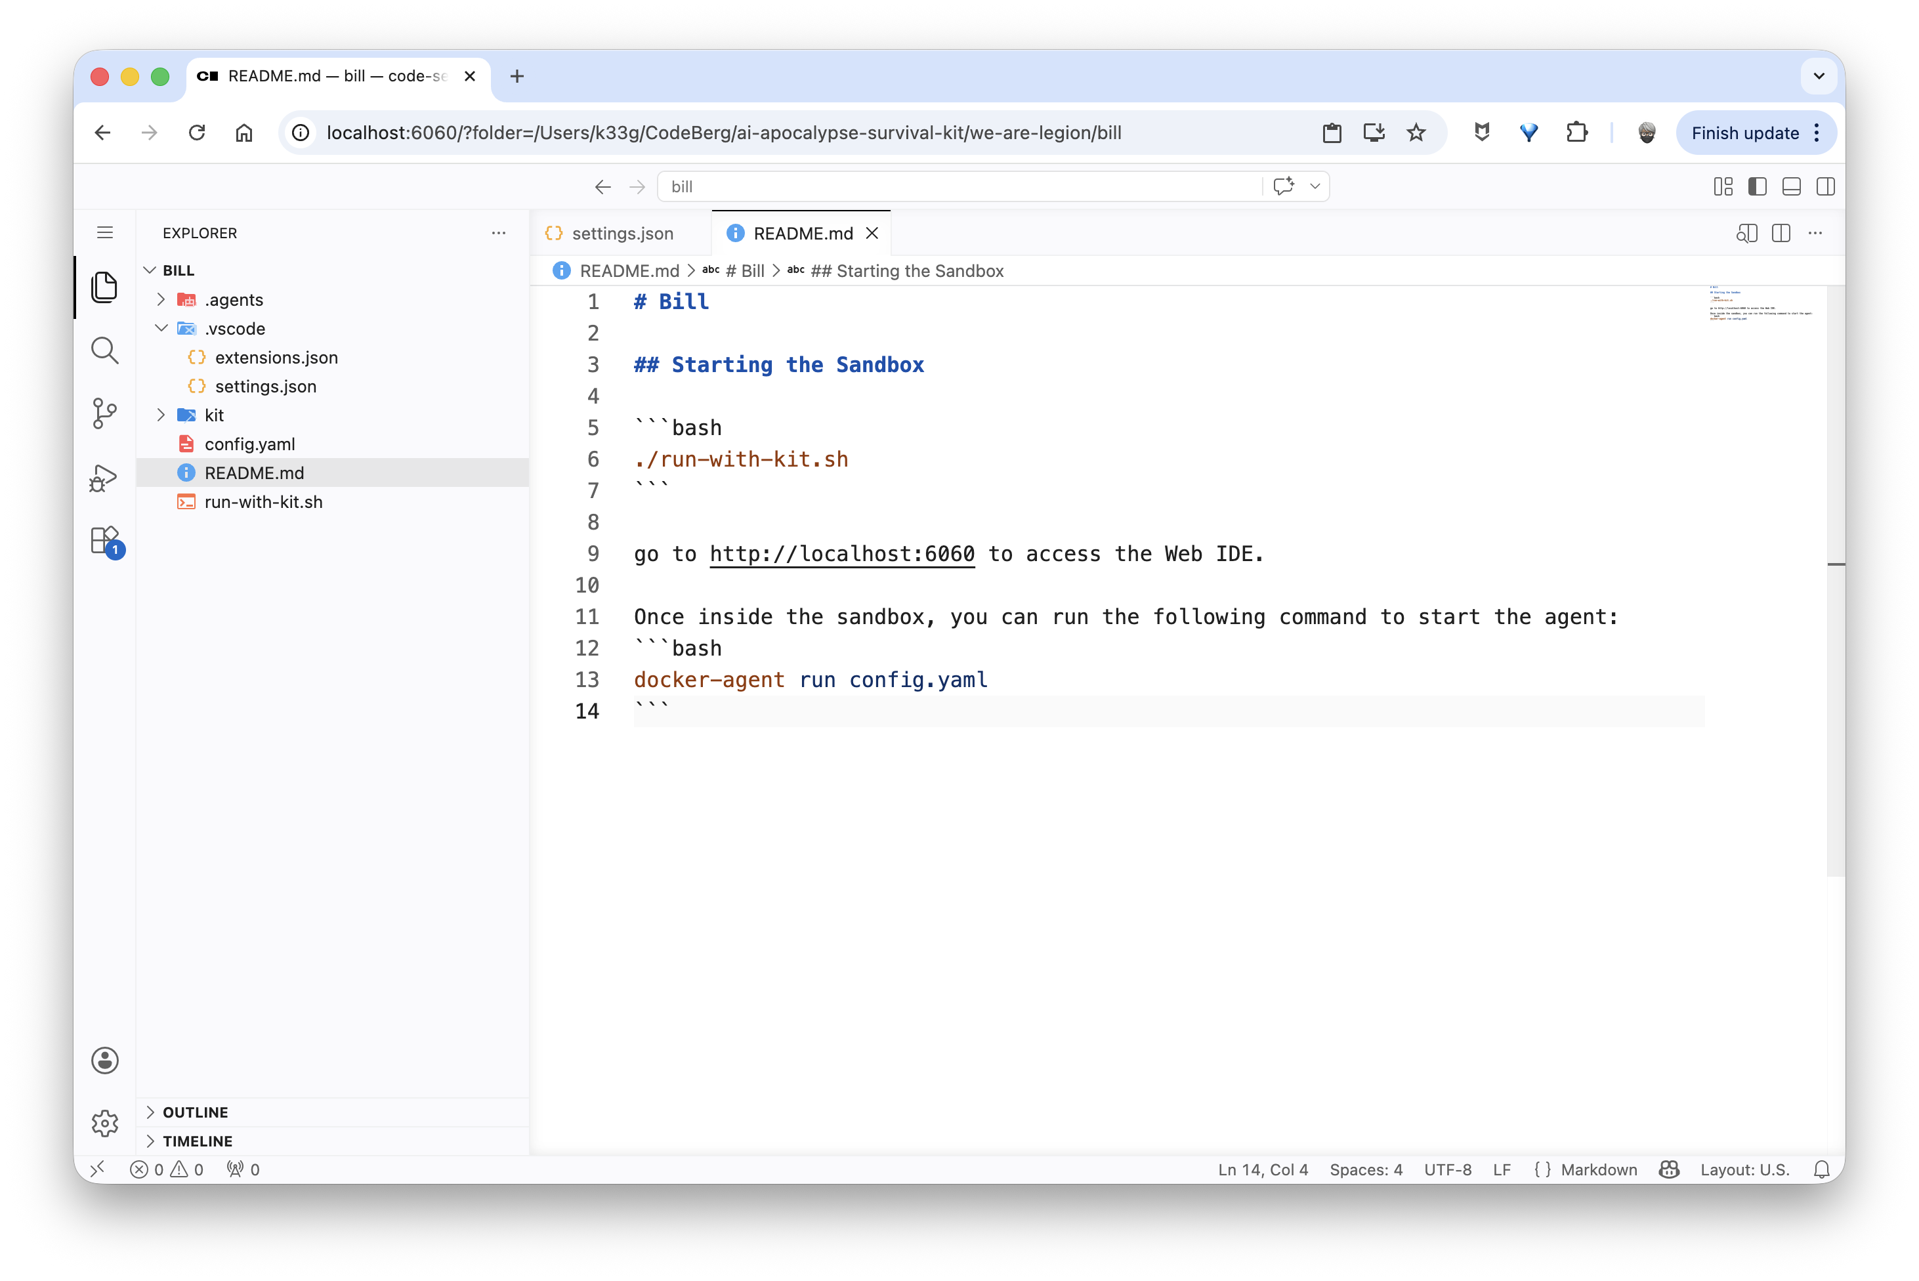Click the forwarded ports indicator showing 0
Image resolution: width=1919 pixels, height=1281 pixels.
243,1170
